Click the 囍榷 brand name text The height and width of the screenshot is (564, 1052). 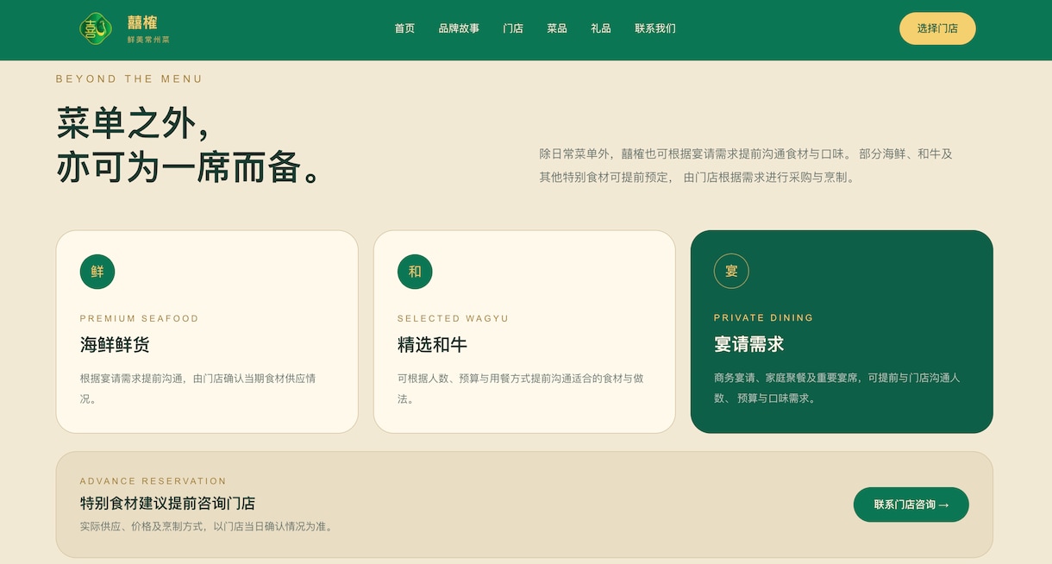(x=142, y=22)
